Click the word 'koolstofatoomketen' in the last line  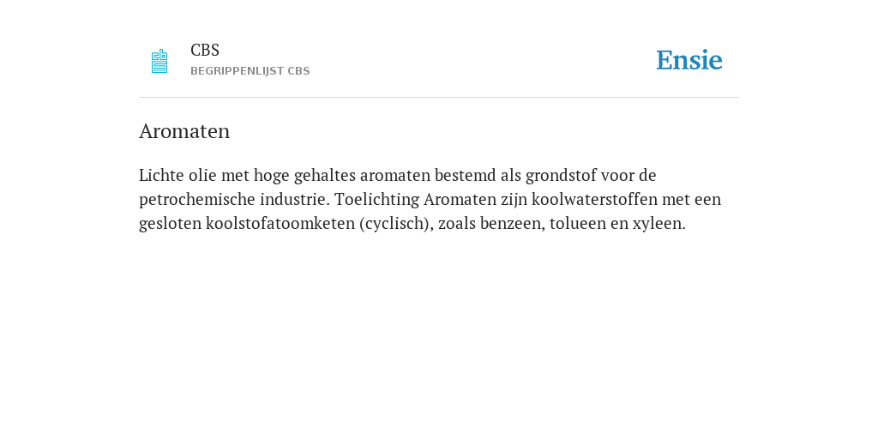tap(280, 224)
